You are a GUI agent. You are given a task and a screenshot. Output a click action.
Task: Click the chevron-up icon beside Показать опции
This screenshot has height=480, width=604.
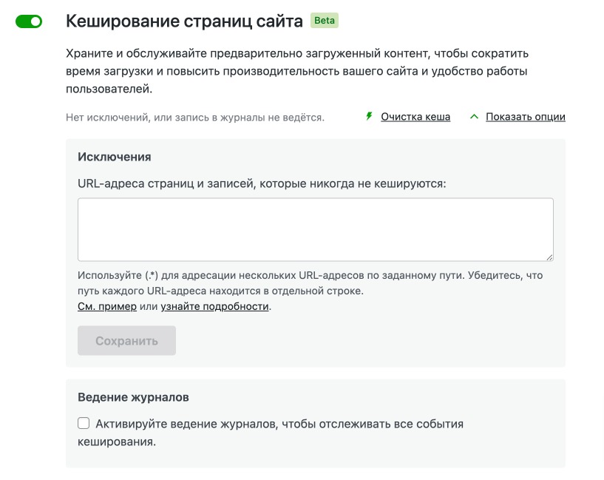coord(474,117)
